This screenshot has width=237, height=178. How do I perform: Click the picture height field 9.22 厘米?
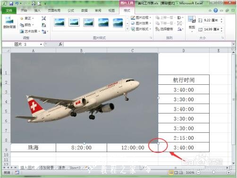[212, 20]
